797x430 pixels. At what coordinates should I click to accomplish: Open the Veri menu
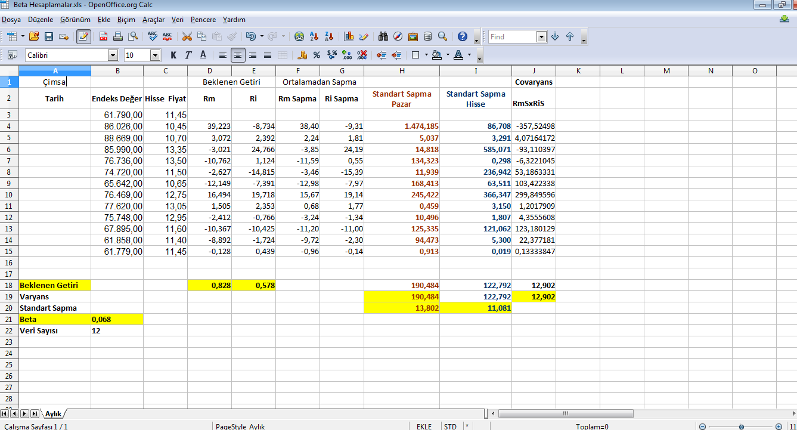pyautogui.click(x=177, y=20)
